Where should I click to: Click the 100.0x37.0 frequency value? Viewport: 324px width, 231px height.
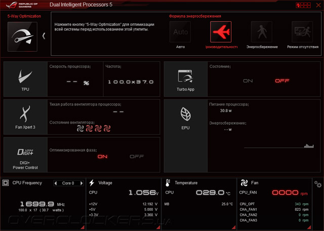tap(131, 82)
